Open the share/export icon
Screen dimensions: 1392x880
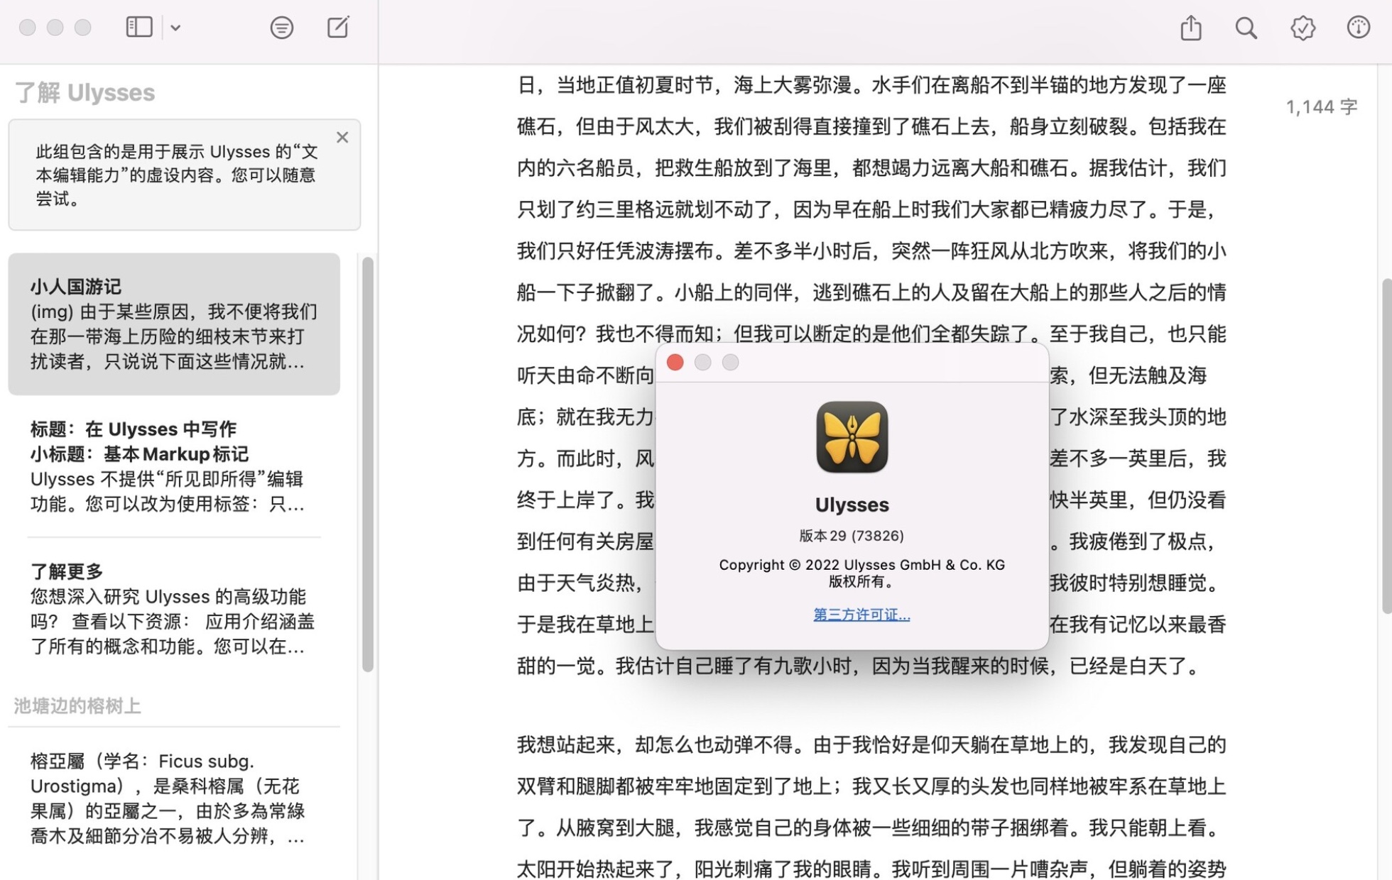point(1190,28)
